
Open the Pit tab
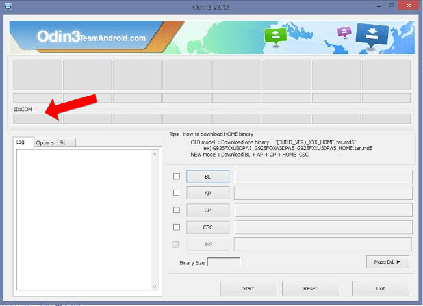tap(62, 142)
